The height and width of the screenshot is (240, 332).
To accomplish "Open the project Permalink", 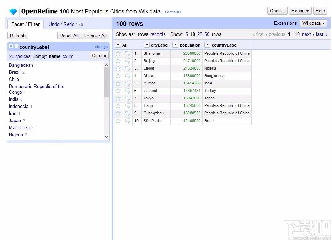I will click(x=173, y=12).
